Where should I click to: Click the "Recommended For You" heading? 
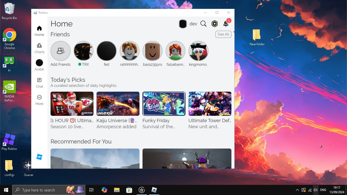pyautogui.click(x=81, y=141)
